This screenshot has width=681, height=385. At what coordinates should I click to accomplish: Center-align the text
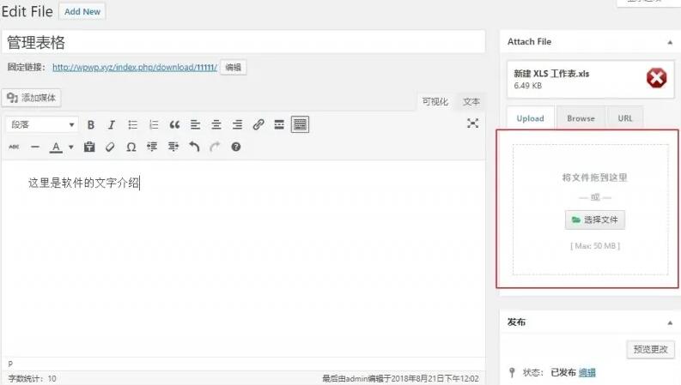point(216,125)
